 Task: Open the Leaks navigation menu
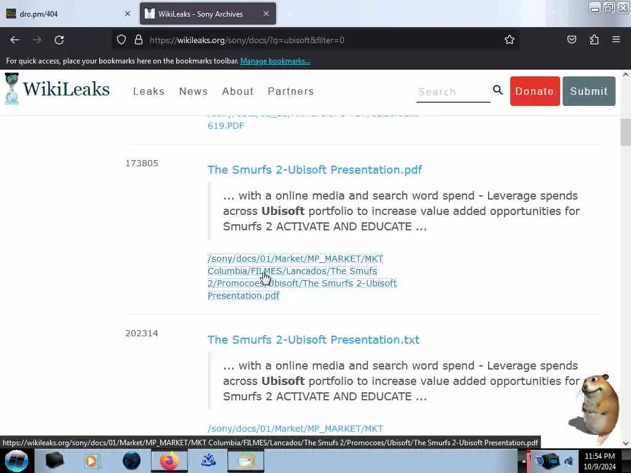coord(149,91)
